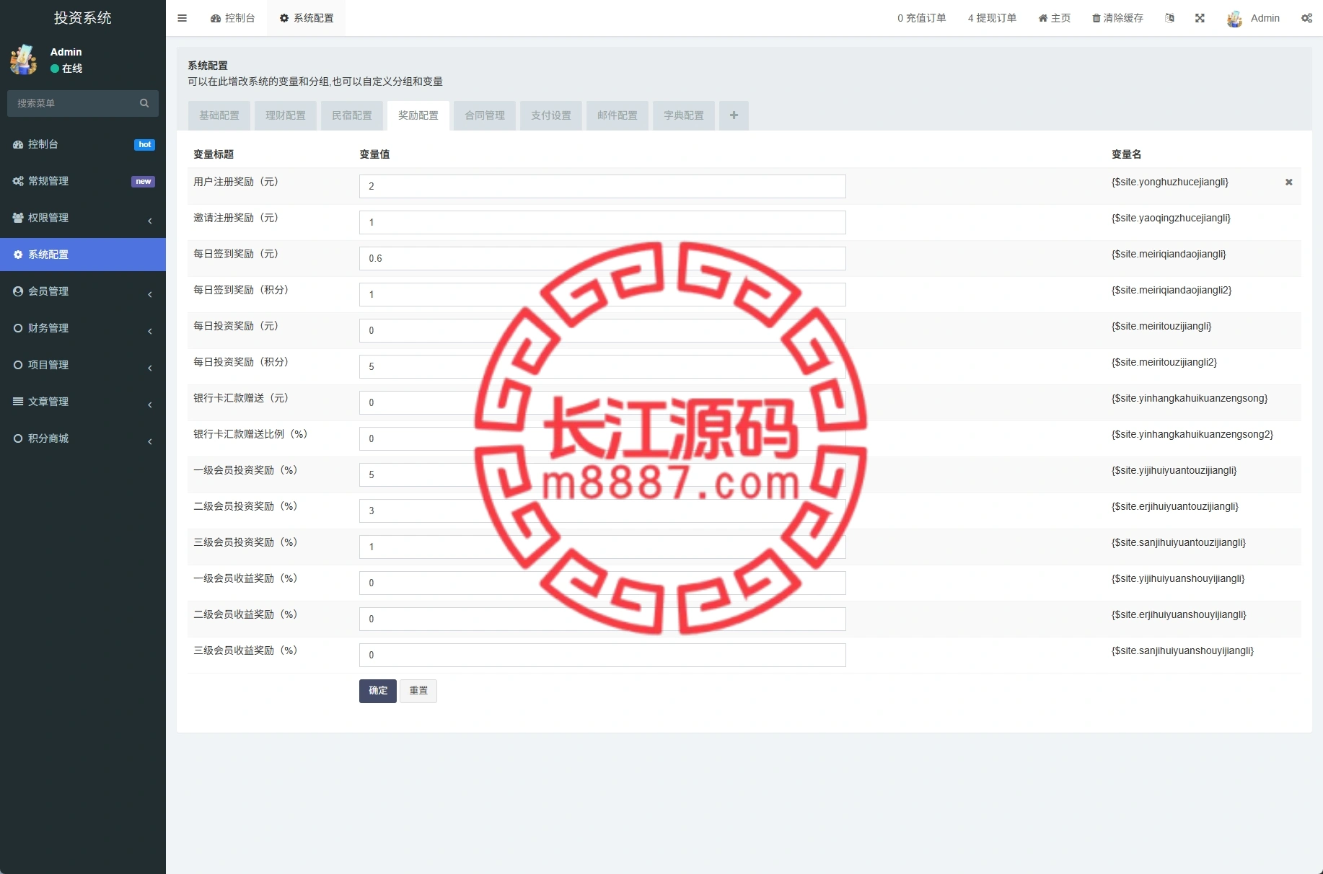Screen dimensions: 1323x874
Task: Delete the 用户注册奖励 variable with the x icon
Action: click(1288, 182)
